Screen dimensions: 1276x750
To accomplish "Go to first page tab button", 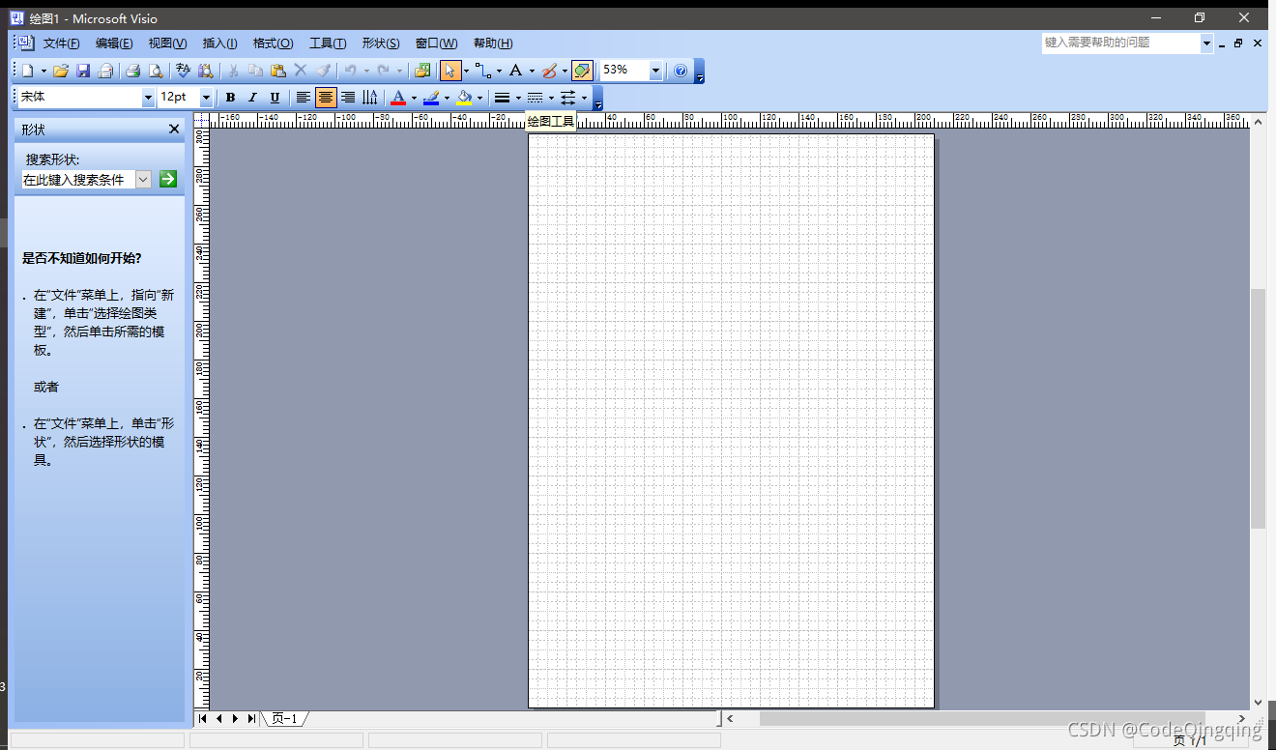I will point(203,718).
